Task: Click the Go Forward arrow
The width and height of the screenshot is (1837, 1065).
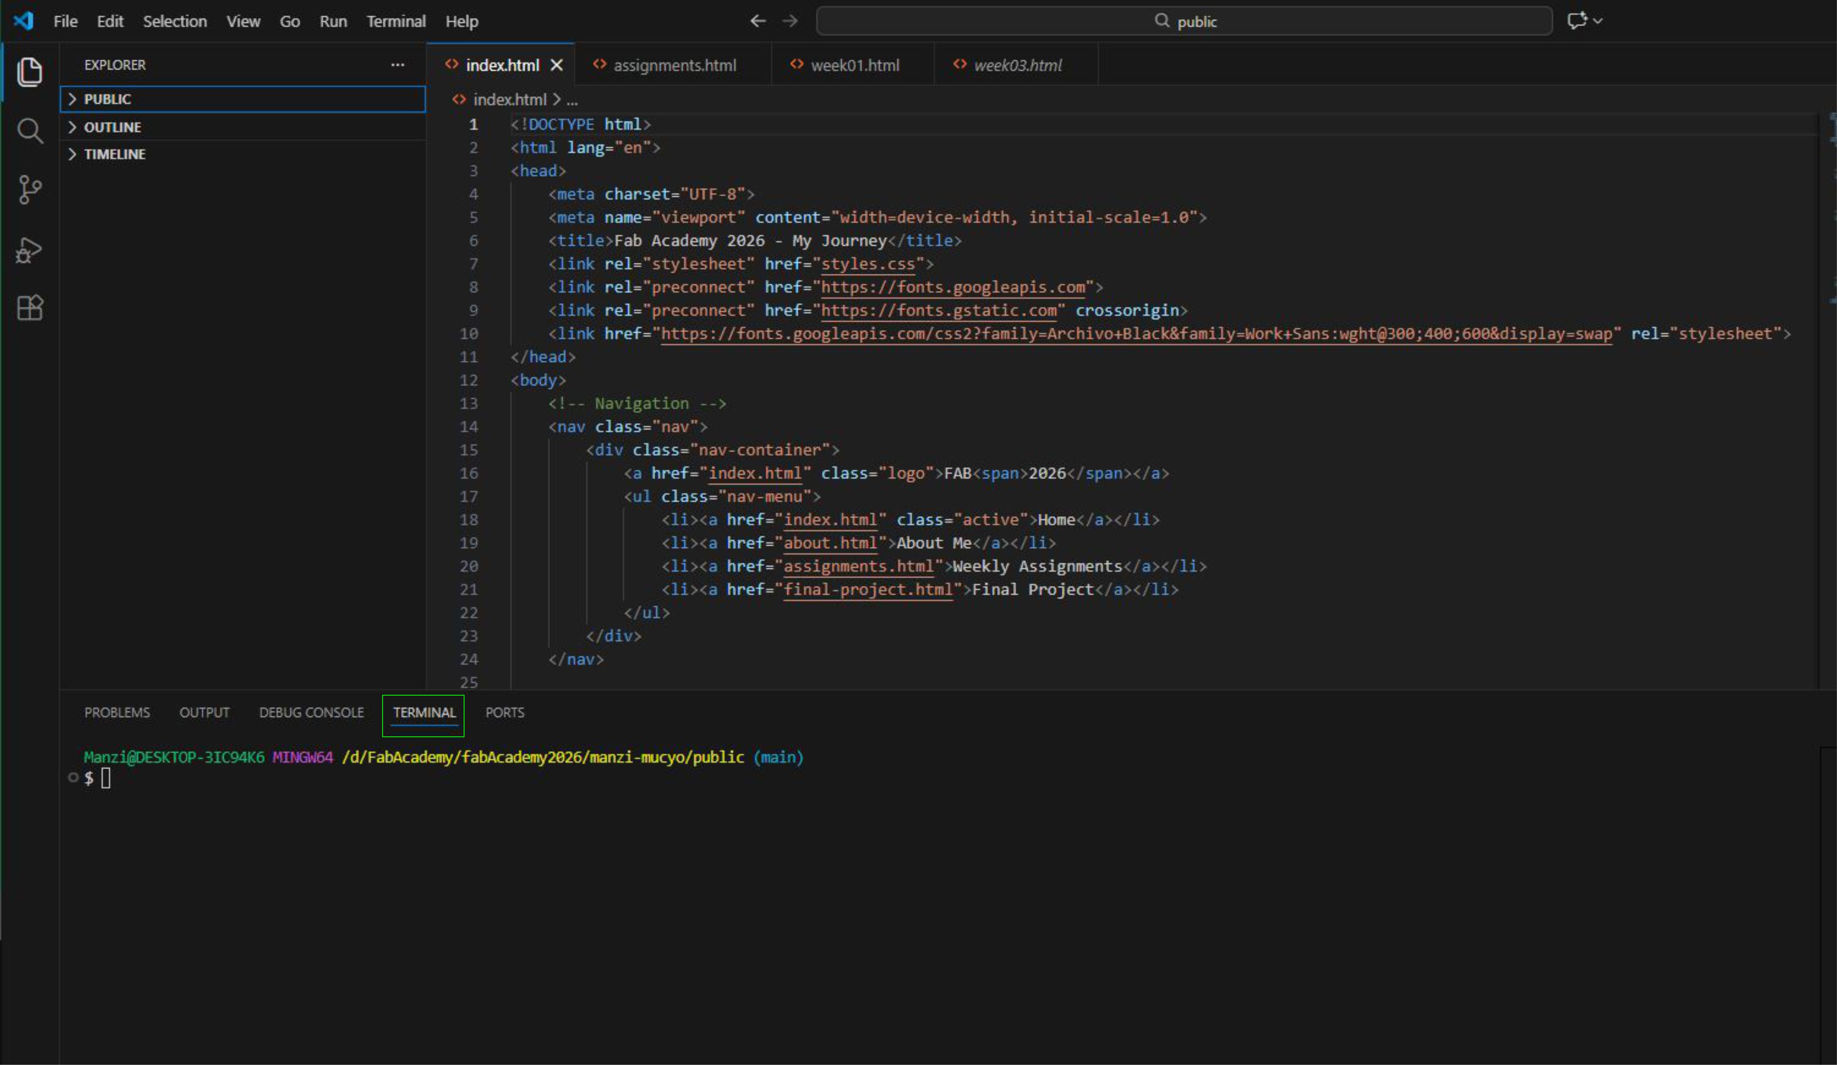Action: coord(789,21)
